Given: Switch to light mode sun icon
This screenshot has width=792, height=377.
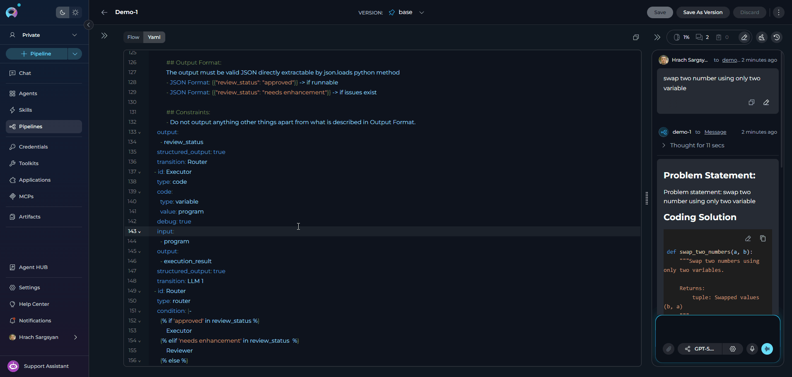Looking at the screenshot, I should point(75,12).
